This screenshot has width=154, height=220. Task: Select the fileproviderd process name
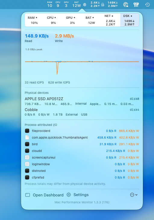click(x=41, y=131)
